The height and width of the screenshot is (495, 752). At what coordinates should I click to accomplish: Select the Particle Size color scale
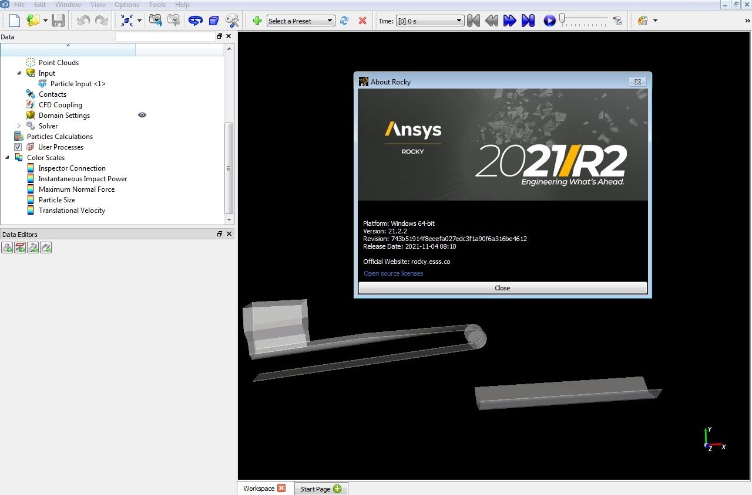(x=56, y=199)
